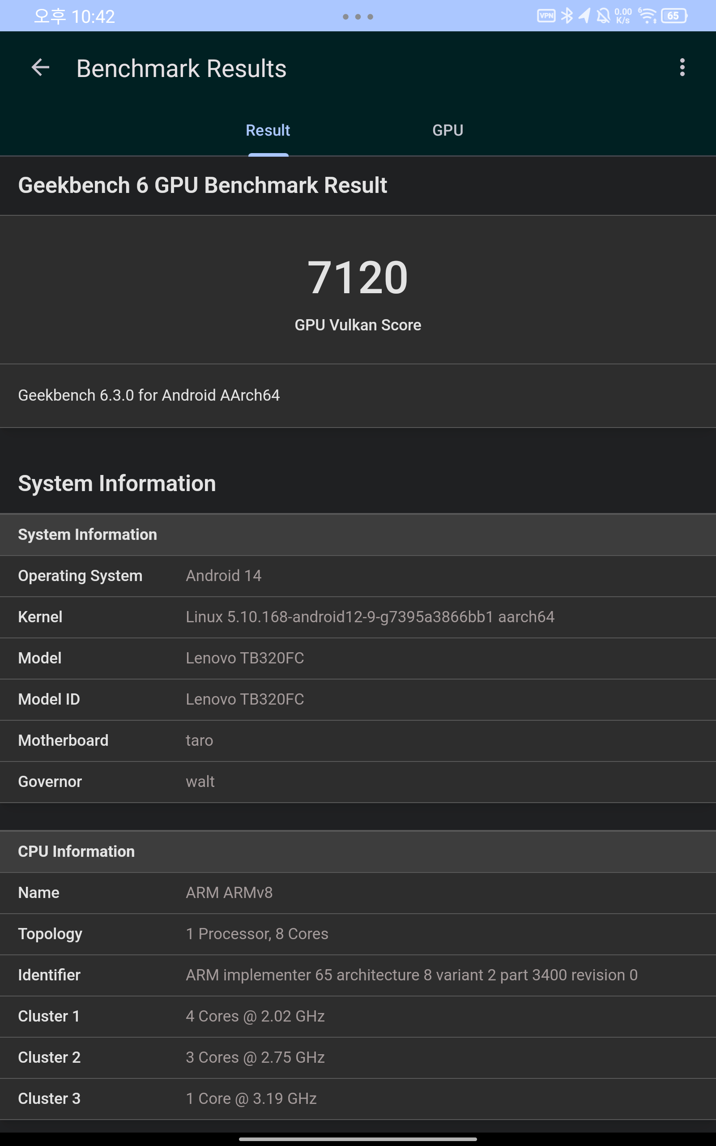Tap the Name row label
Screen dimensions: 716x1146
(x=39, y=893)
